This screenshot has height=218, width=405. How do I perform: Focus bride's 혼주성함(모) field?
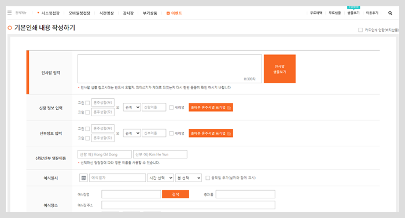point(103,138)
